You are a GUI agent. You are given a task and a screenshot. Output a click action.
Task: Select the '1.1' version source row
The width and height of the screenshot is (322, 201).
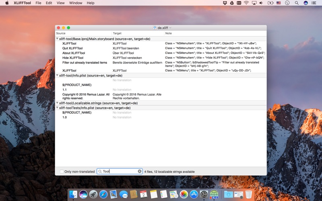64,90
